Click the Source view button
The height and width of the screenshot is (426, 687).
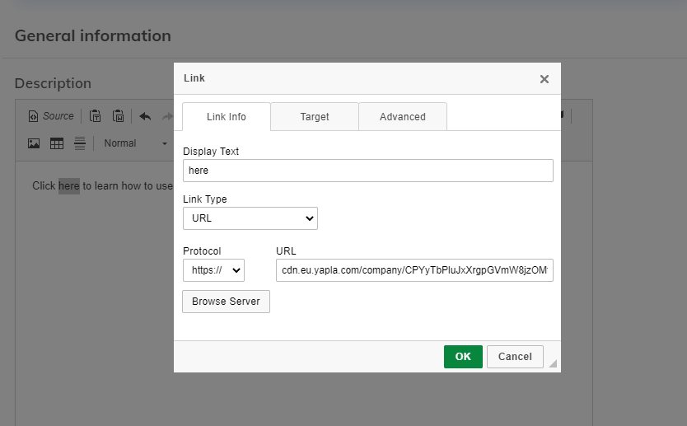pyautogui.click(x=51, y=116)
